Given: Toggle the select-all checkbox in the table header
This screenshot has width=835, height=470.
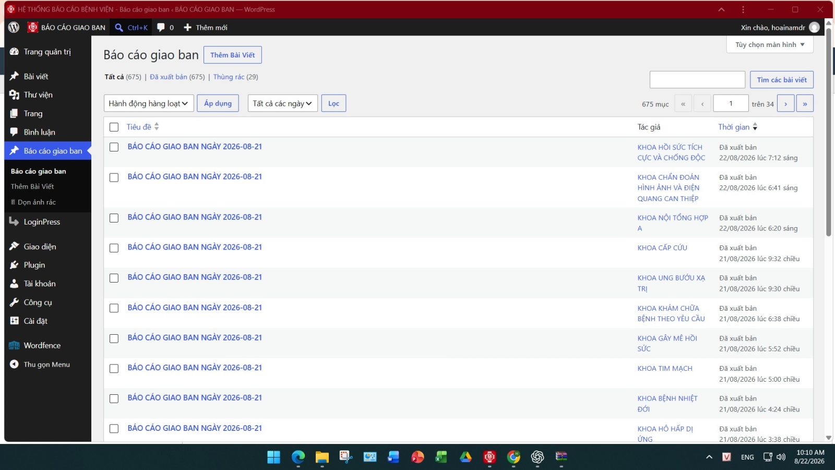Looking at the screenshot, I should pos(114,127).
